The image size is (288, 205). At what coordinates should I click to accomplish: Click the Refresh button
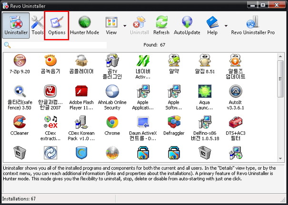(161, 25)
